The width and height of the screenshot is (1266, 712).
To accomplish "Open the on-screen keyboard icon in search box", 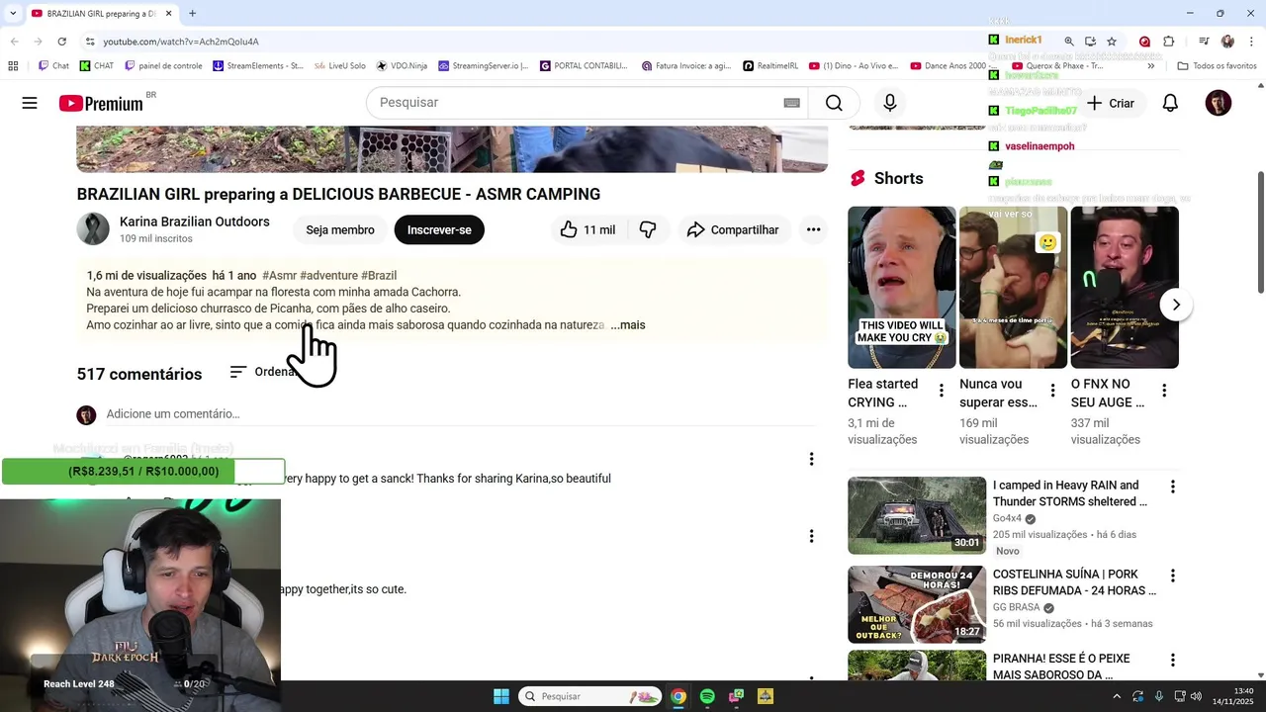I will pos(791,103).
